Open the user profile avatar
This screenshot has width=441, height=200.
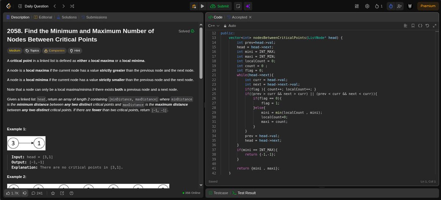(410, 6)
